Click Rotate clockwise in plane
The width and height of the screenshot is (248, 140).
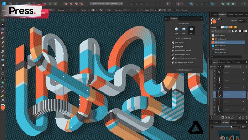click(182, 63)
